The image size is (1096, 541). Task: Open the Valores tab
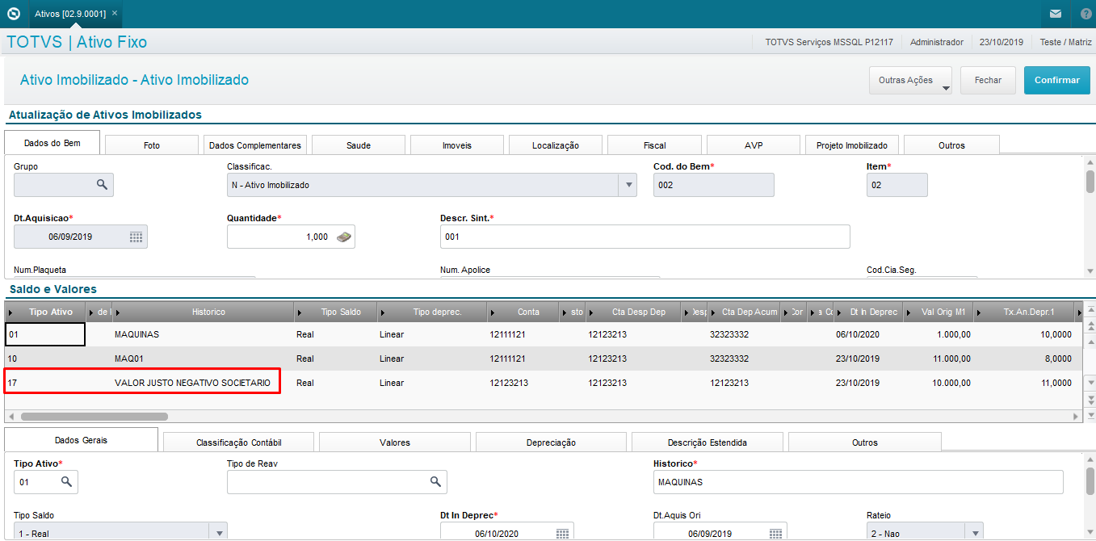pyautogui.click(x=395, y=442)
